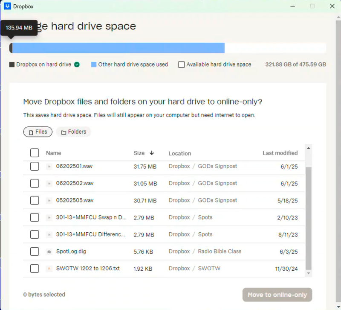This screenshot has width=341, height=310.
Task: Click the green checkmark beside Dropbox on hard drive
Action: [x=77, y=64]
